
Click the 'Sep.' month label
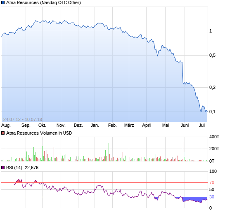click(x=26, y=126)
